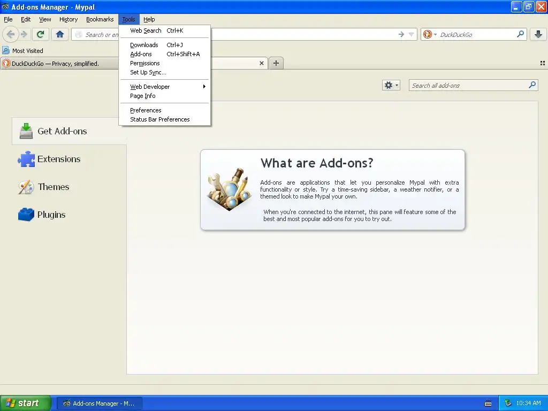Click the add-ons search magnifier icon
The image size is (548, 411).
coord(532,85)
